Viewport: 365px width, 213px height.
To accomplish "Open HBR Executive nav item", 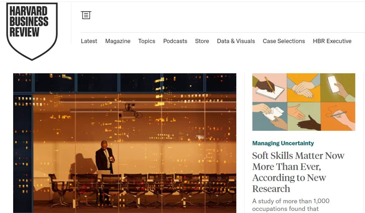I will 332,41.
